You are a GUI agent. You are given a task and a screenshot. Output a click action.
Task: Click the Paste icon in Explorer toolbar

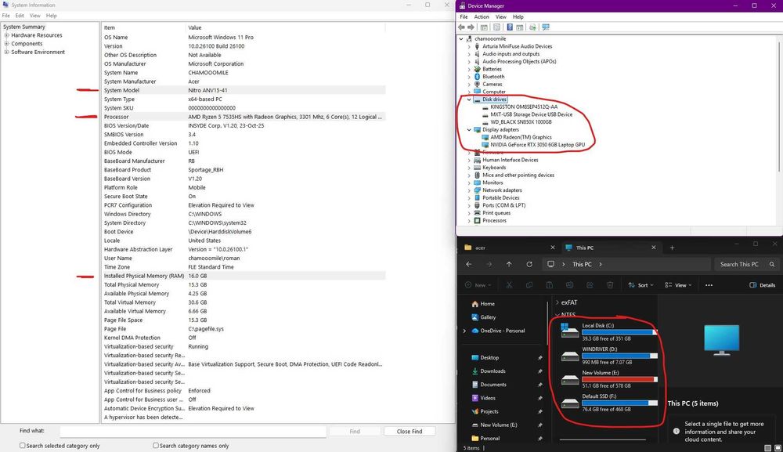tap(550, 285)
